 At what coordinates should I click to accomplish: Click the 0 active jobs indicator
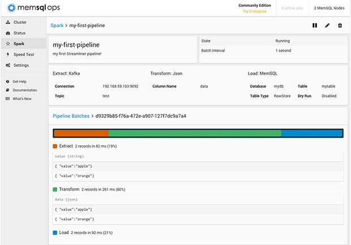click(x=292, y=8)
